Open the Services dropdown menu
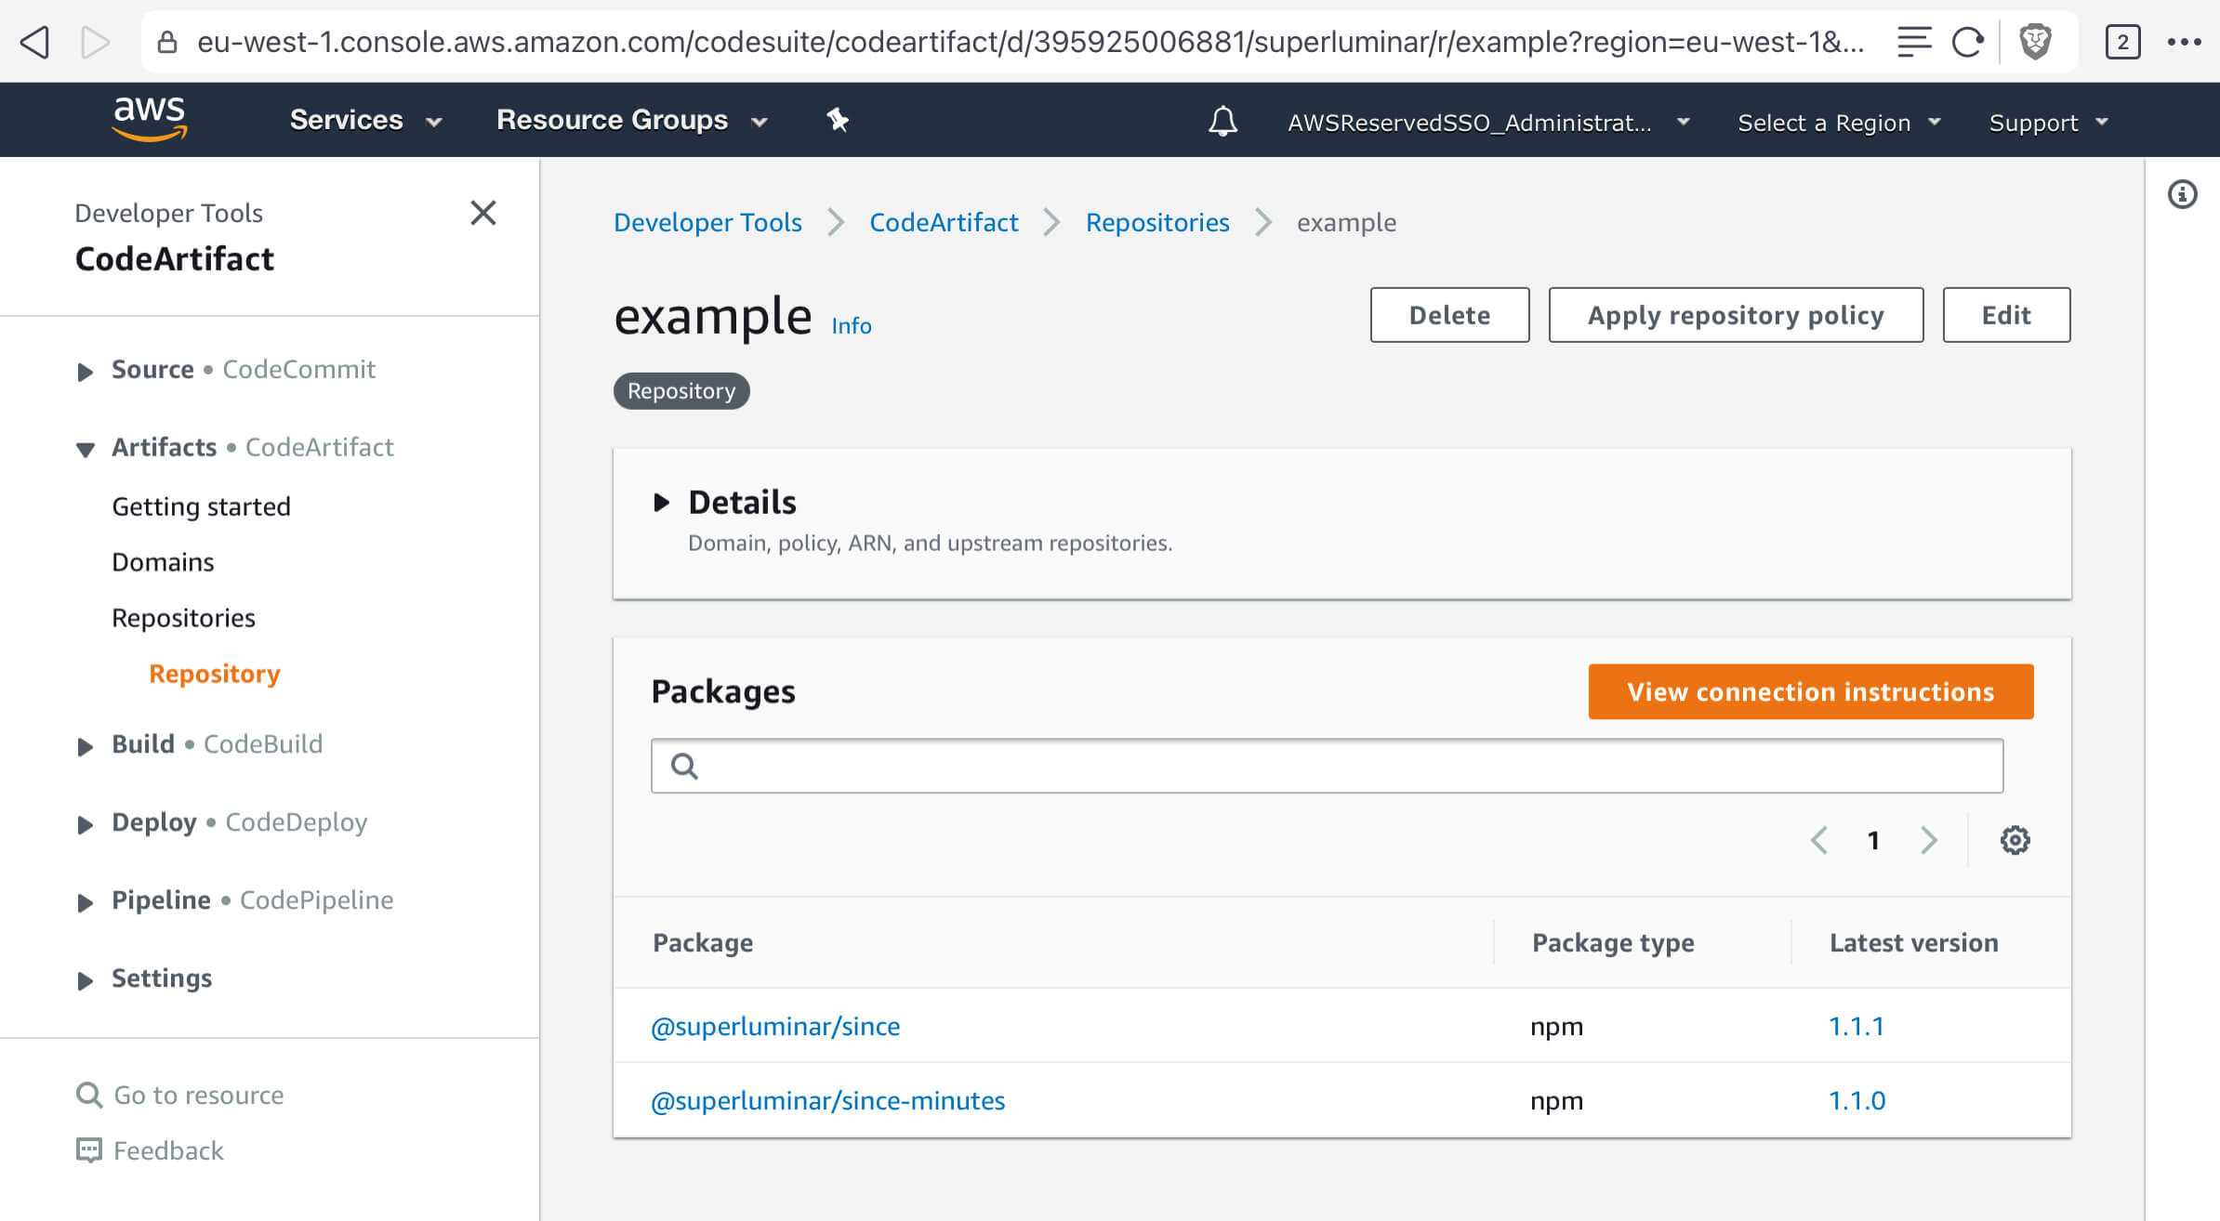The width and height of the screenshot is (2220, 1221). tap(364, 120)
